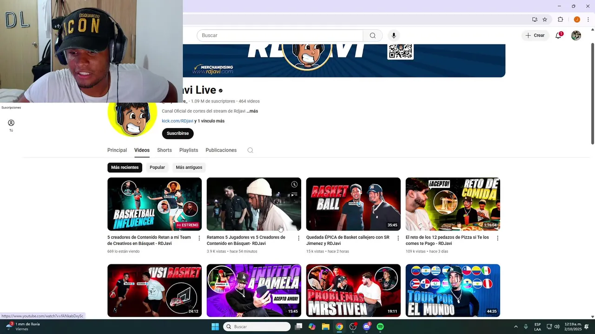Open Reto de Comida 1:16:04 thumbnail

click(453, 204)
